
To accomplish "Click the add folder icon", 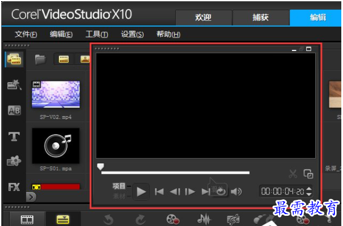I will coord(40,59).
